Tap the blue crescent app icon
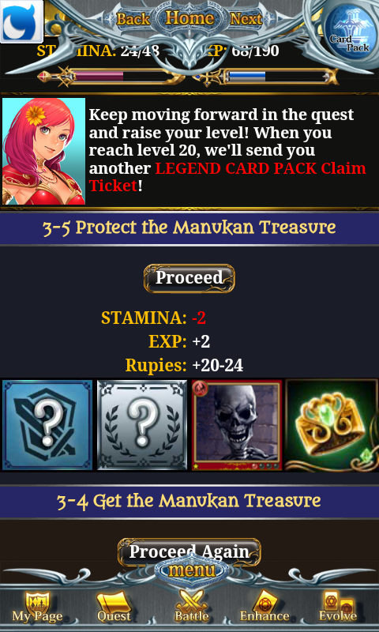Screen dimensions: 379x632 (21, 21)
